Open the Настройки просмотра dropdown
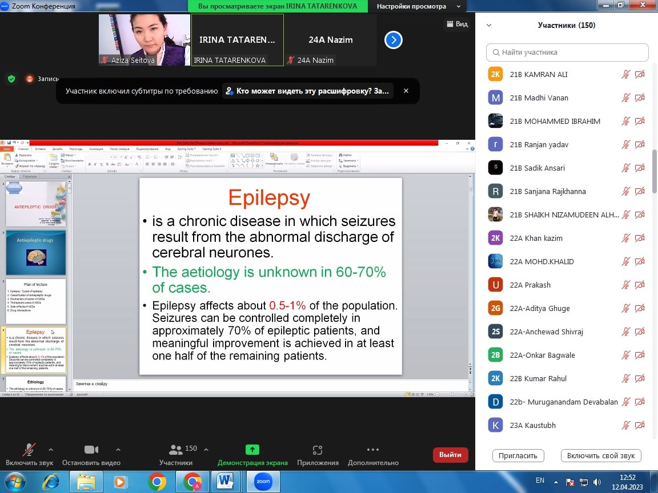Screen dimensions: 658x493 (x=419, y=6)
